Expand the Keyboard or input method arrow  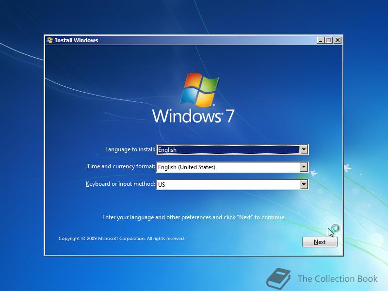pos(304,184)
